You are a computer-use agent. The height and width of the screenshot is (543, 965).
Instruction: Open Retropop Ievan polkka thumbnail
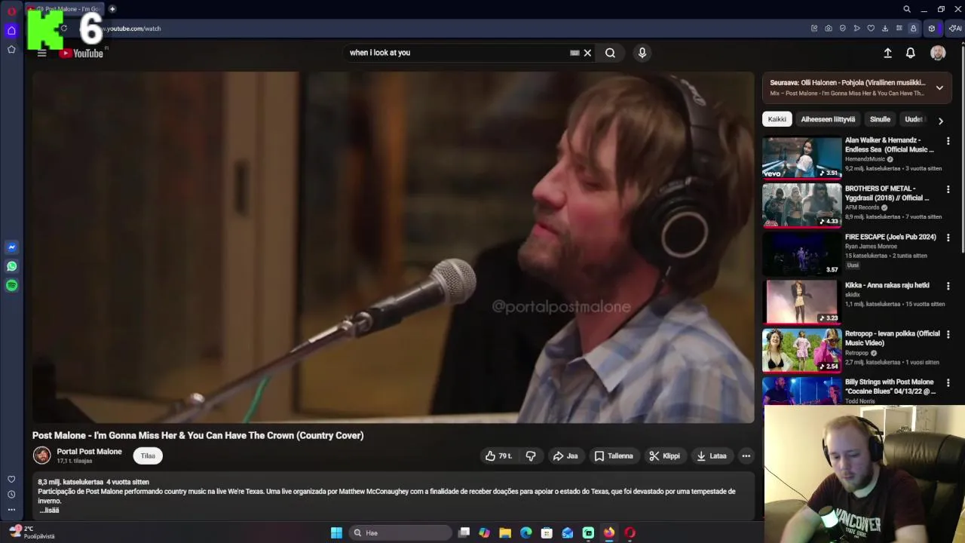click(801, 350)
